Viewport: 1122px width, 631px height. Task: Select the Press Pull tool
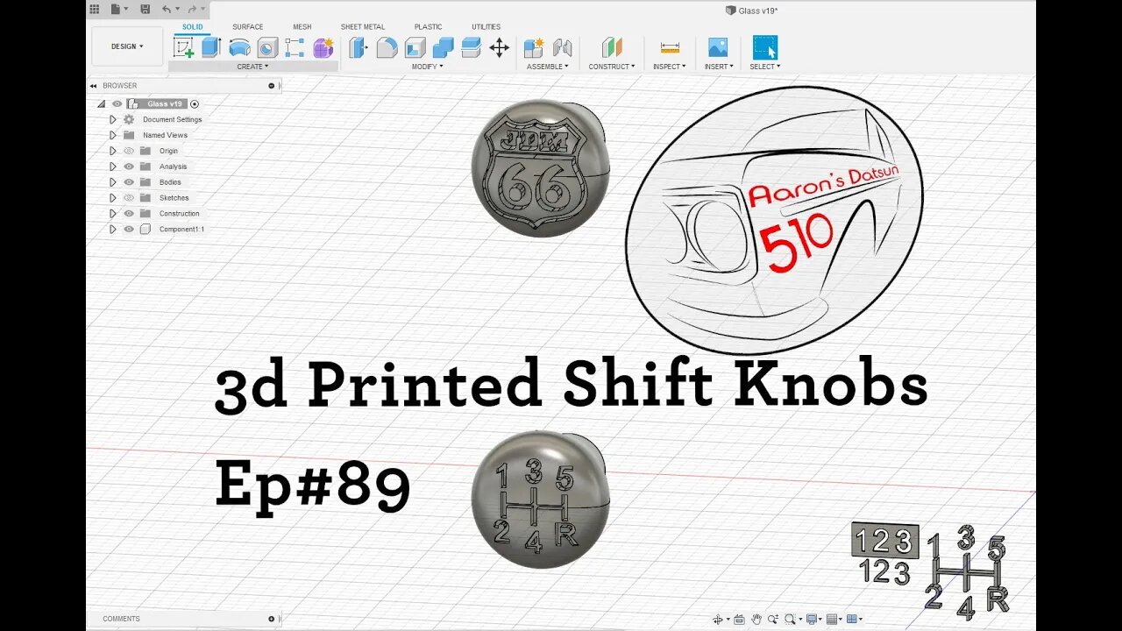tap(358, 47)
